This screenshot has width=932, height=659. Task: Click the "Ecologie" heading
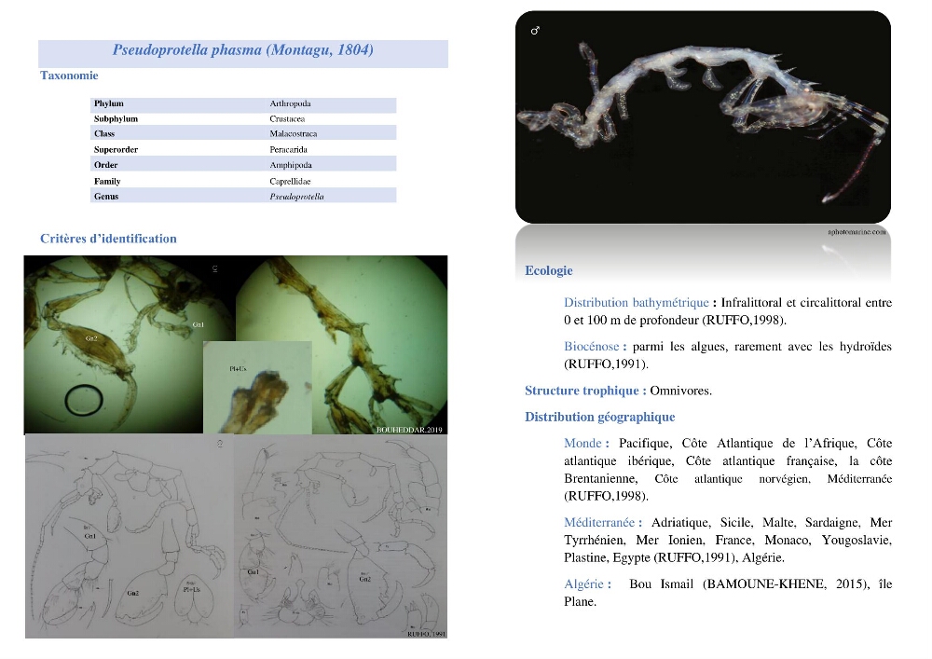[549, 271]
